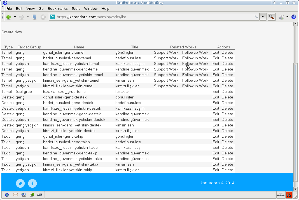
Task: Open Composer from status bar
Action: pyautogui.click(x=24, y=195)
